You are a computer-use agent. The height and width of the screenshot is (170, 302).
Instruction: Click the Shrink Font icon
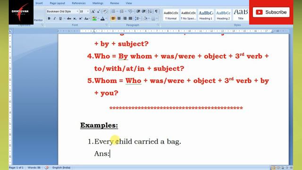pyautogui.click(x=98, y=11)
